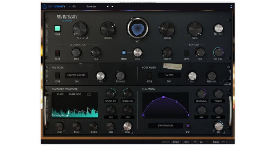Open the Function Rate destination dropdown
The width and height of the screenshot is (275, 146).
point(111,101)
